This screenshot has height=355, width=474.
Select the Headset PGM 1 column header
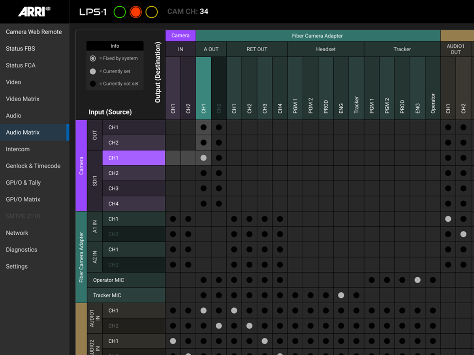point(295,88)
